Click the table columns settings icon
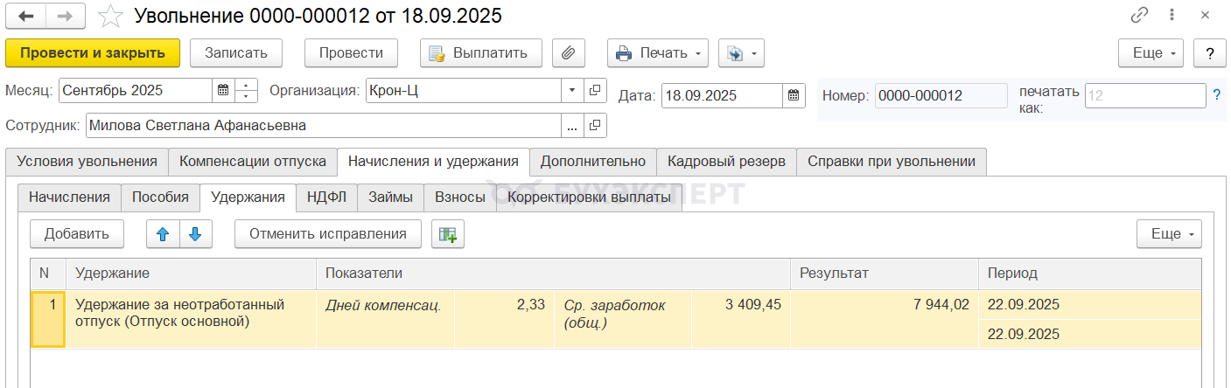This screenshot has height=388, width=1231. coord(448,234)
